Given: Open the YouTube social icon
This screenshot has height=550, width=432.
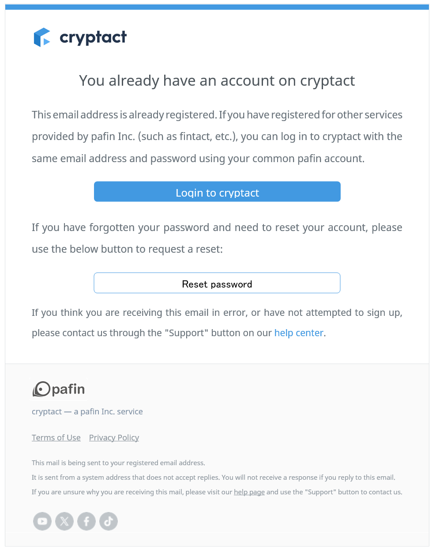Looking at the screenshot, I should pyautogui.click(x=42, y=521).
